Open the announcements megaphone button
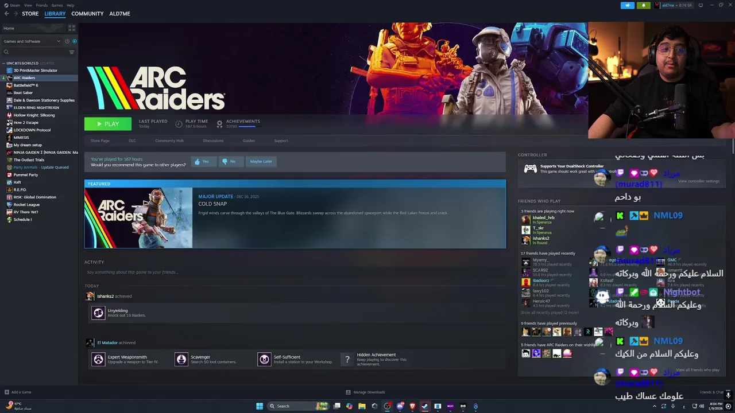The image size is (735, 413). (628, 5)
